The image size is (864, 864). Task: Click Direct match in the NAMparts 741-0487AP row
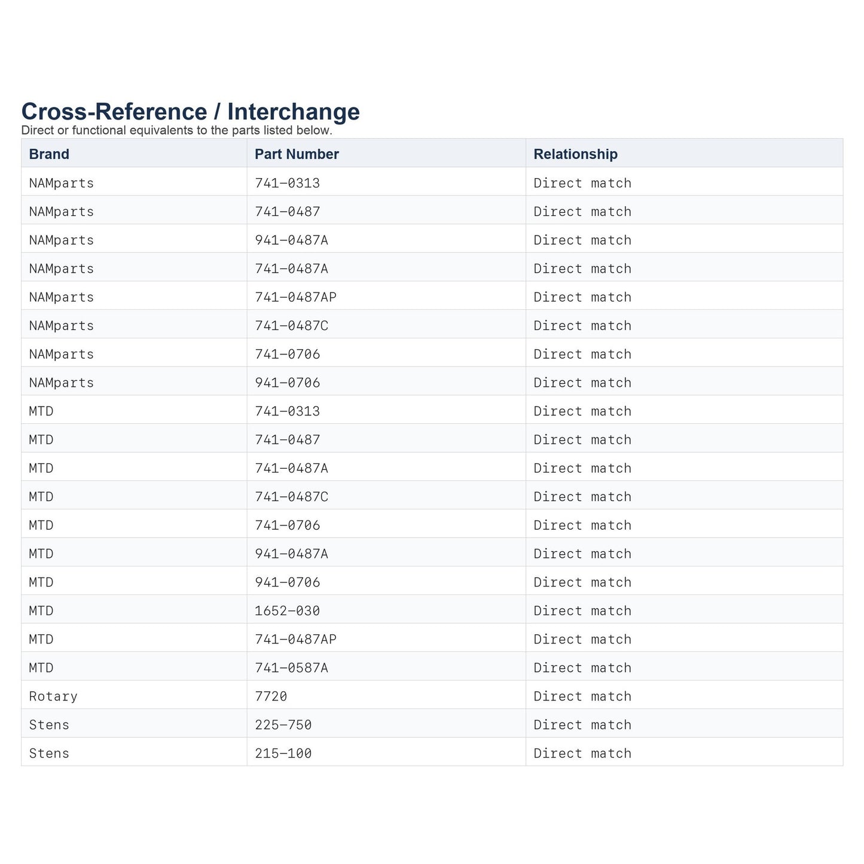582,297
